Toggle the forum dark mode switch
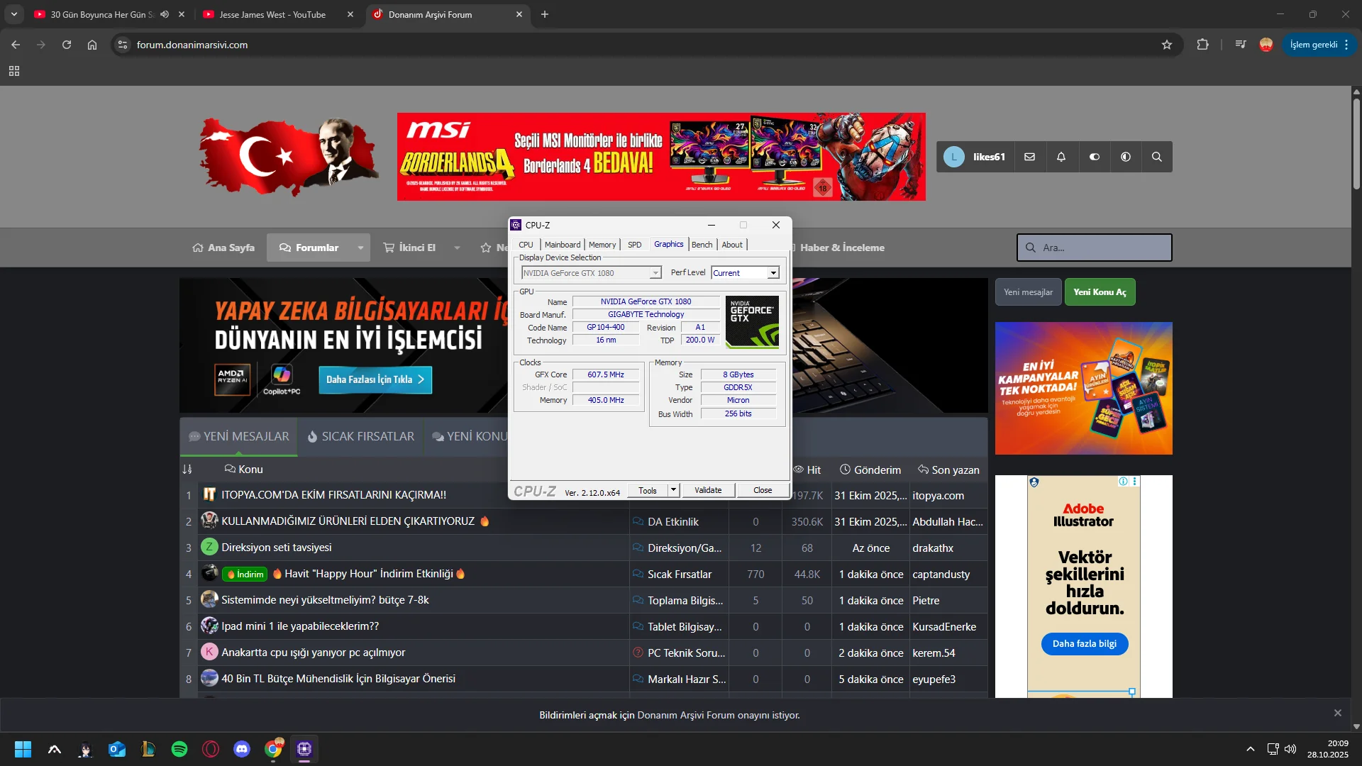The width and height of the screenshot is (1362, 766). click(1094, 157)
